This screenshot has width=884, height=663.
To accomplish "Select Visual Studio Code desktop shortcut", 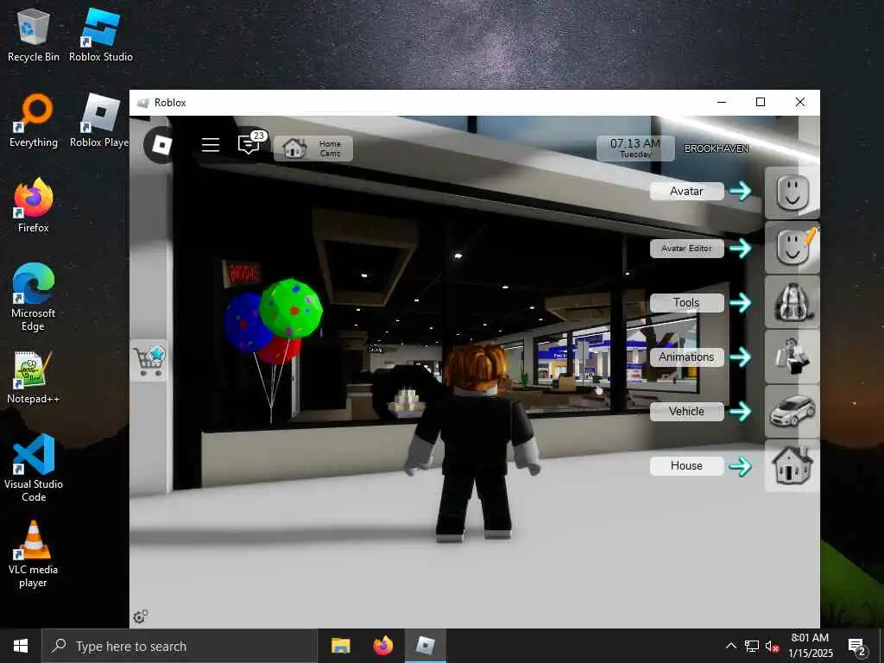I will [x=34, y=468].
